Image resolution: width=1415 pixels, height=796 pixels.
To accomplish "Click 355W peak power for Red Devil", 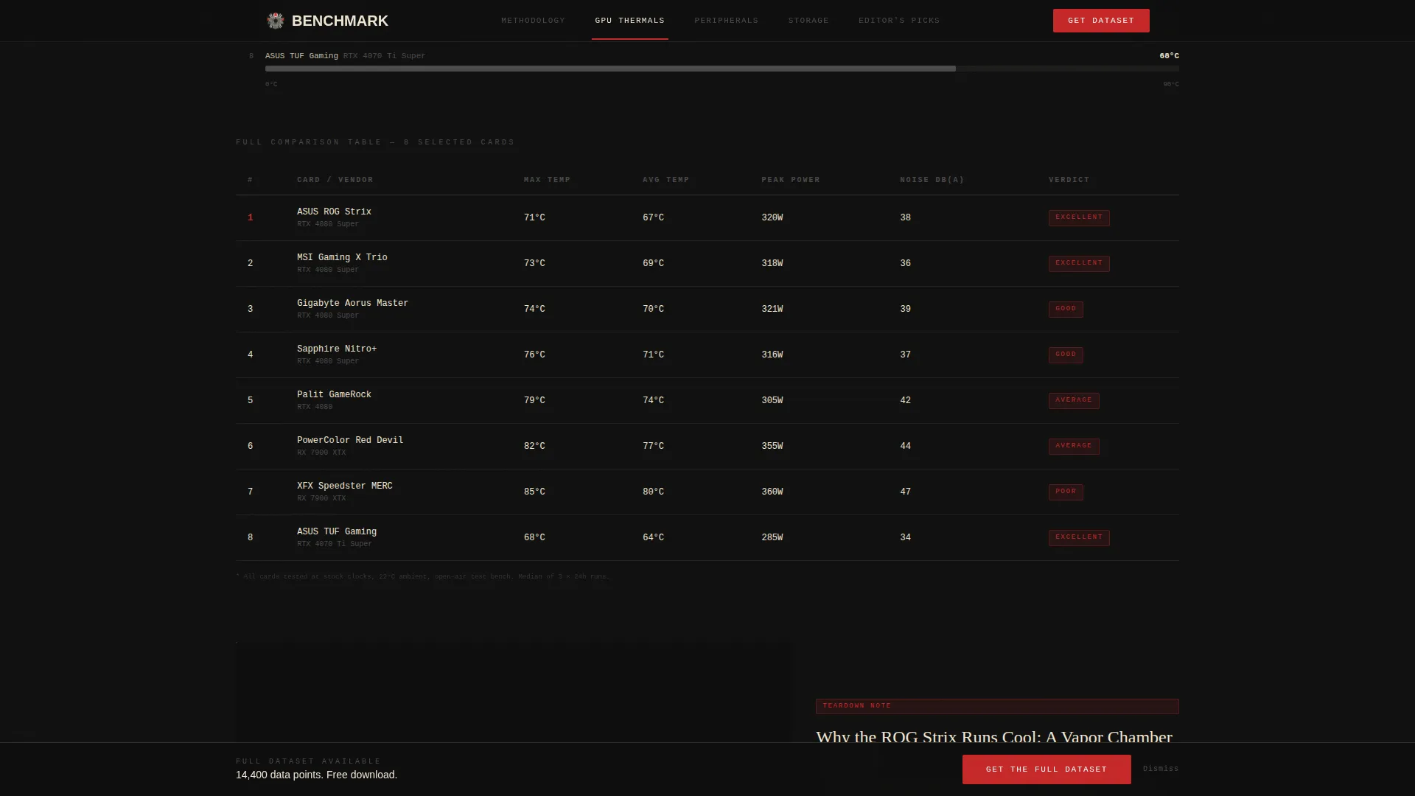I will click(772, 446).
